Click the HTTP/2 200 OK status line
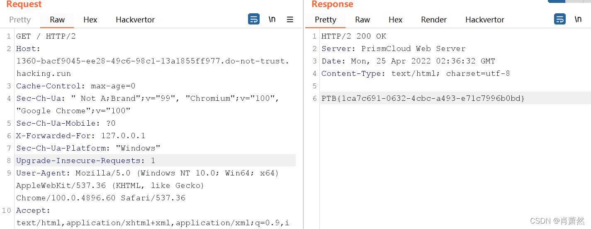This screenshot has height=229, width=591. pos(354,36)
